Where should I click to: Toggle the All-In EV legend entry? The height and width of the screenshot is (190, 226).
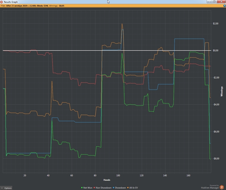tap(132, 188)
